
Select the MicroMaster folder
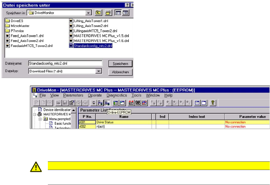[x=17, y=26]
